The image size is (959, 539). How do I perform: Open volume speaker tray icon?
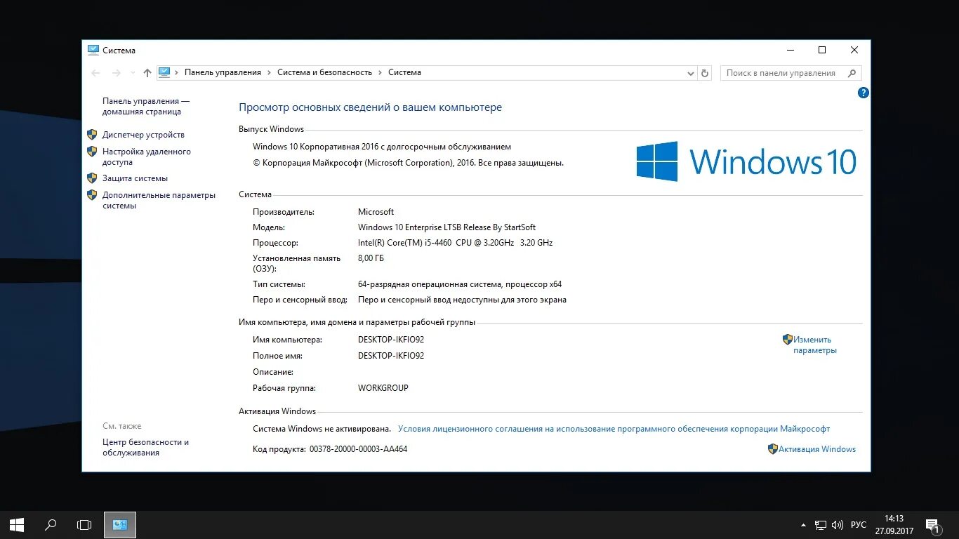[838, 525]
